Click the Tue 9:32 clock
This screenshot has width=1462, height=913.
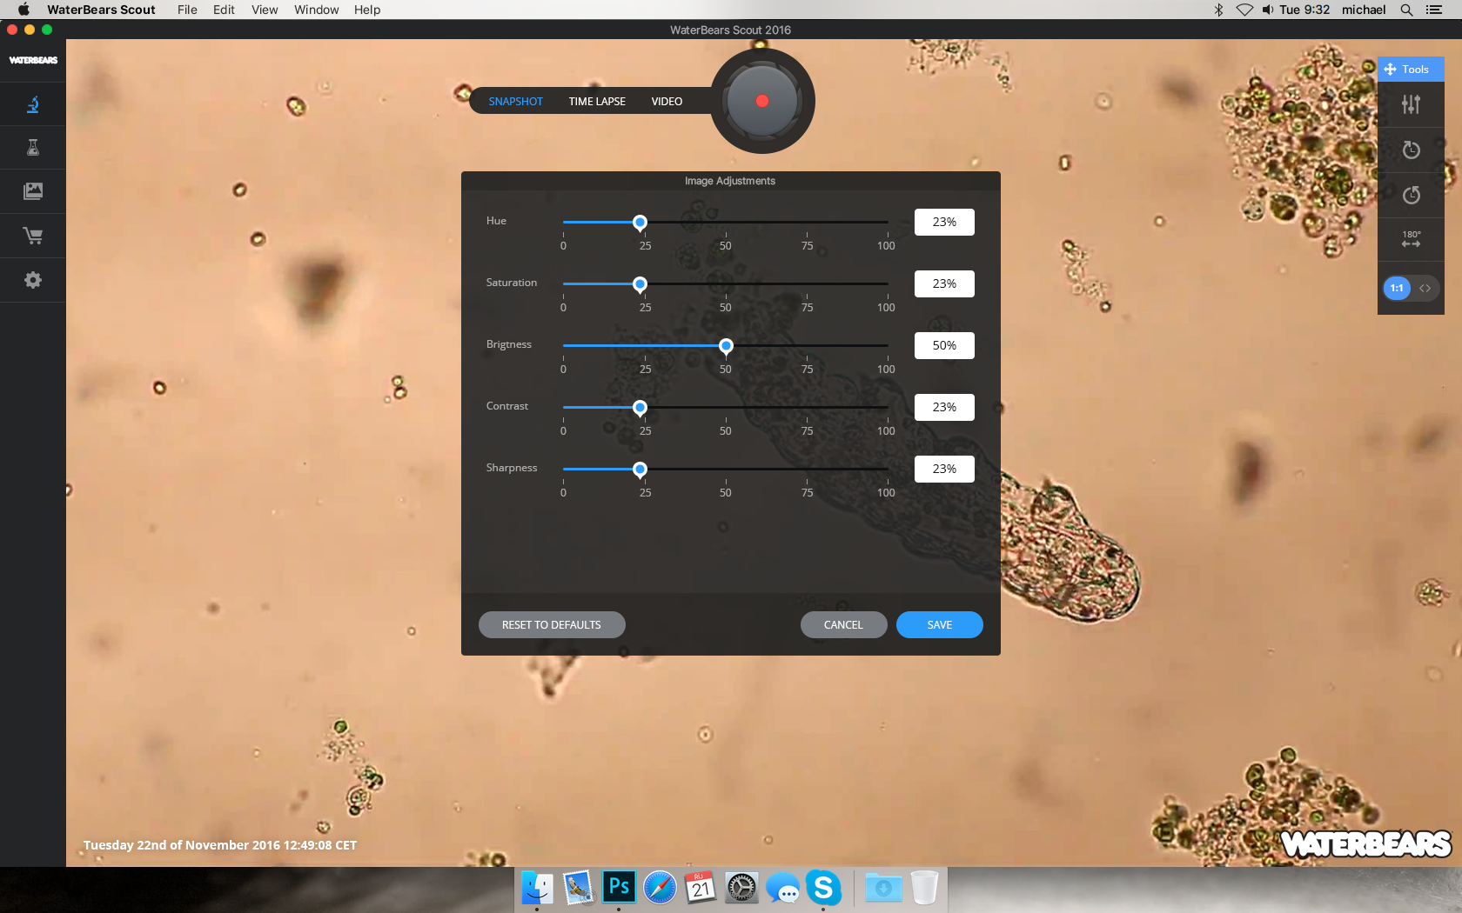[1304, 10]
